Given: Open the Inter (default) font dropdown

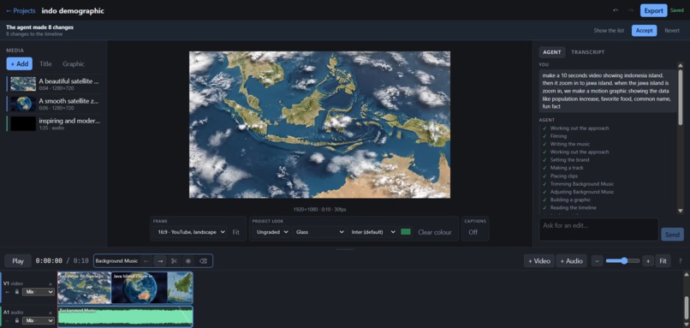Looking at the screenshot, I should tap(372, 232).
